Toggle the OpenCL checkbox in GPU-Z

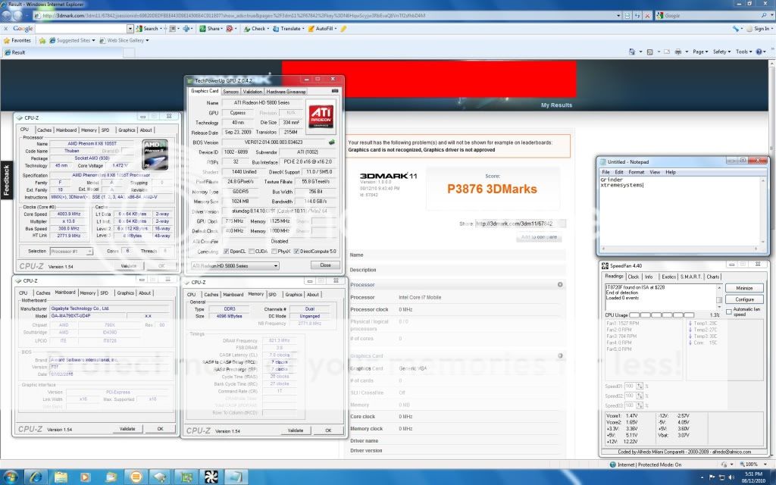pyautogui.click(x=227, y=251)
